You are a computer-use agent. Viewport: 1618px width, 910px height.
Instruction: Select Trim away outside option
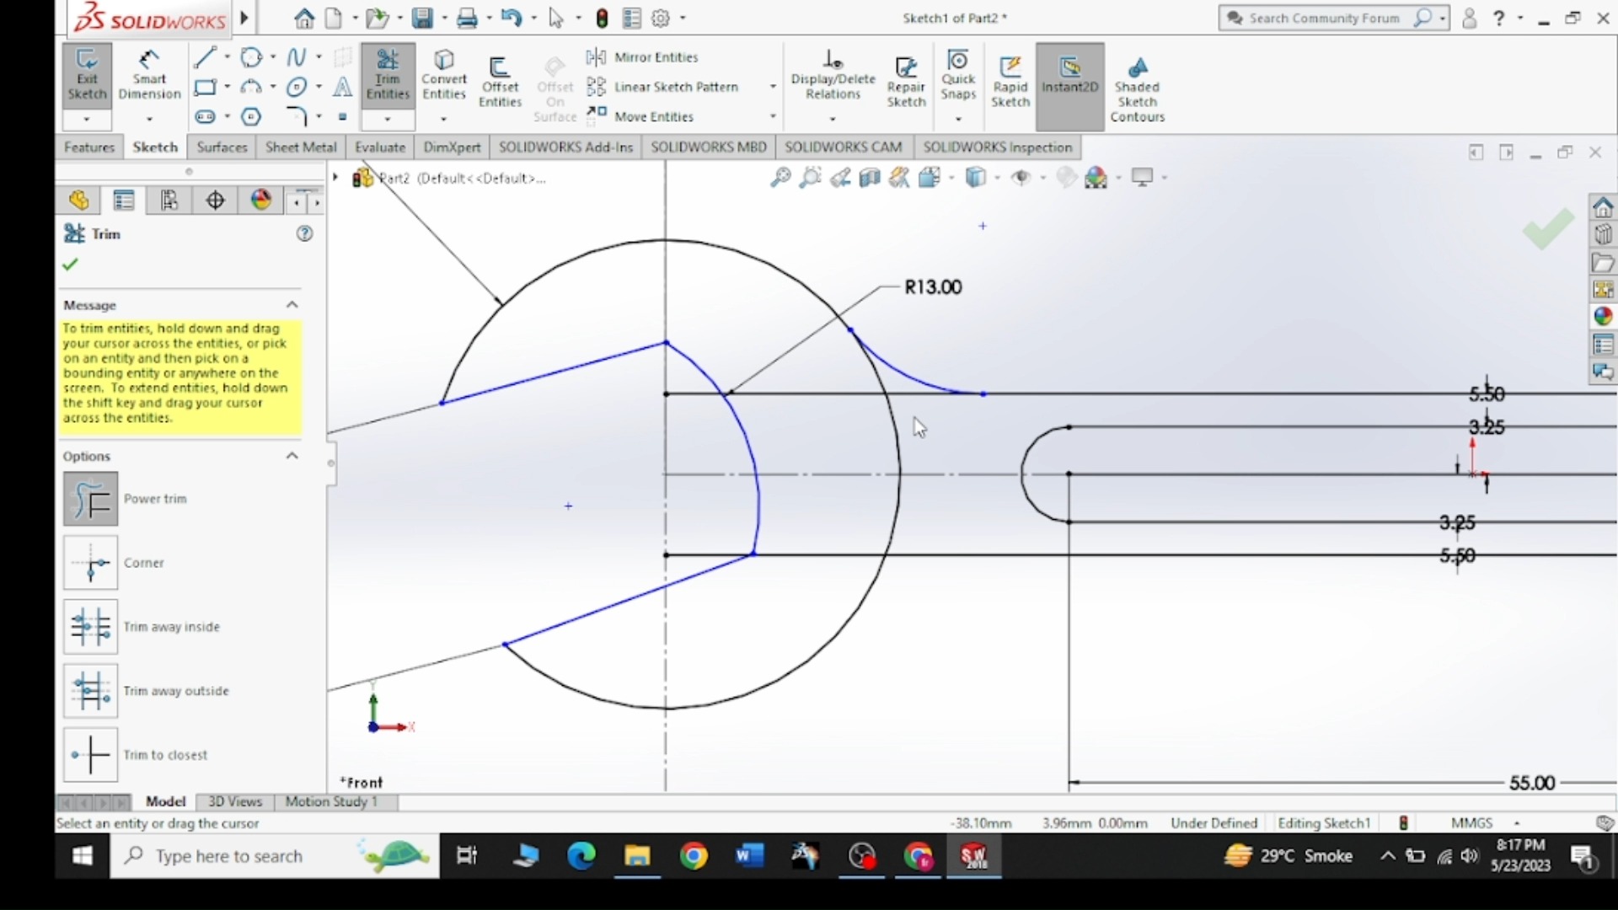(90, 691)
